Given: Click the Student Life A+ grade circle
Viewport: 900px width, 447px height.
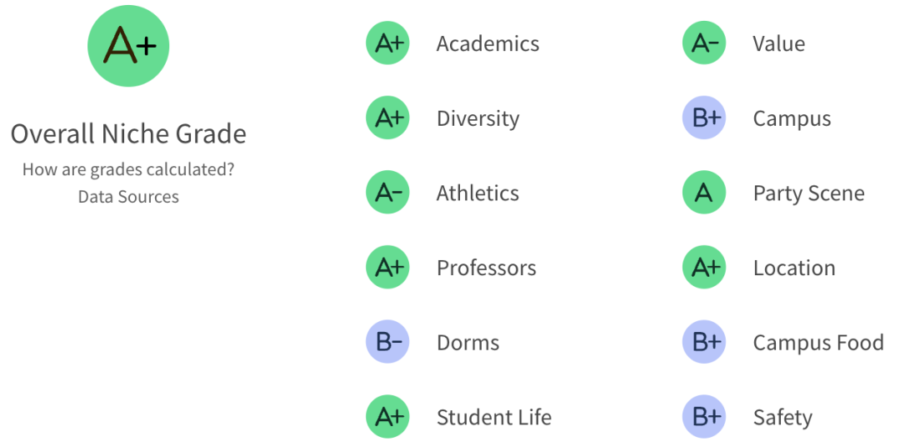Looking at the screenshot, I should click(x=387, y=416).
